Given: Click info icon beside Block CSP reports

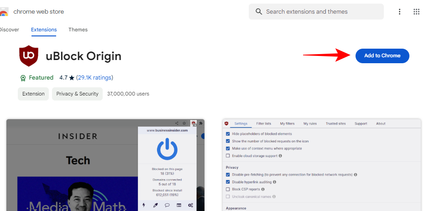Looking at the screenshot, I should tap(263, 189).
